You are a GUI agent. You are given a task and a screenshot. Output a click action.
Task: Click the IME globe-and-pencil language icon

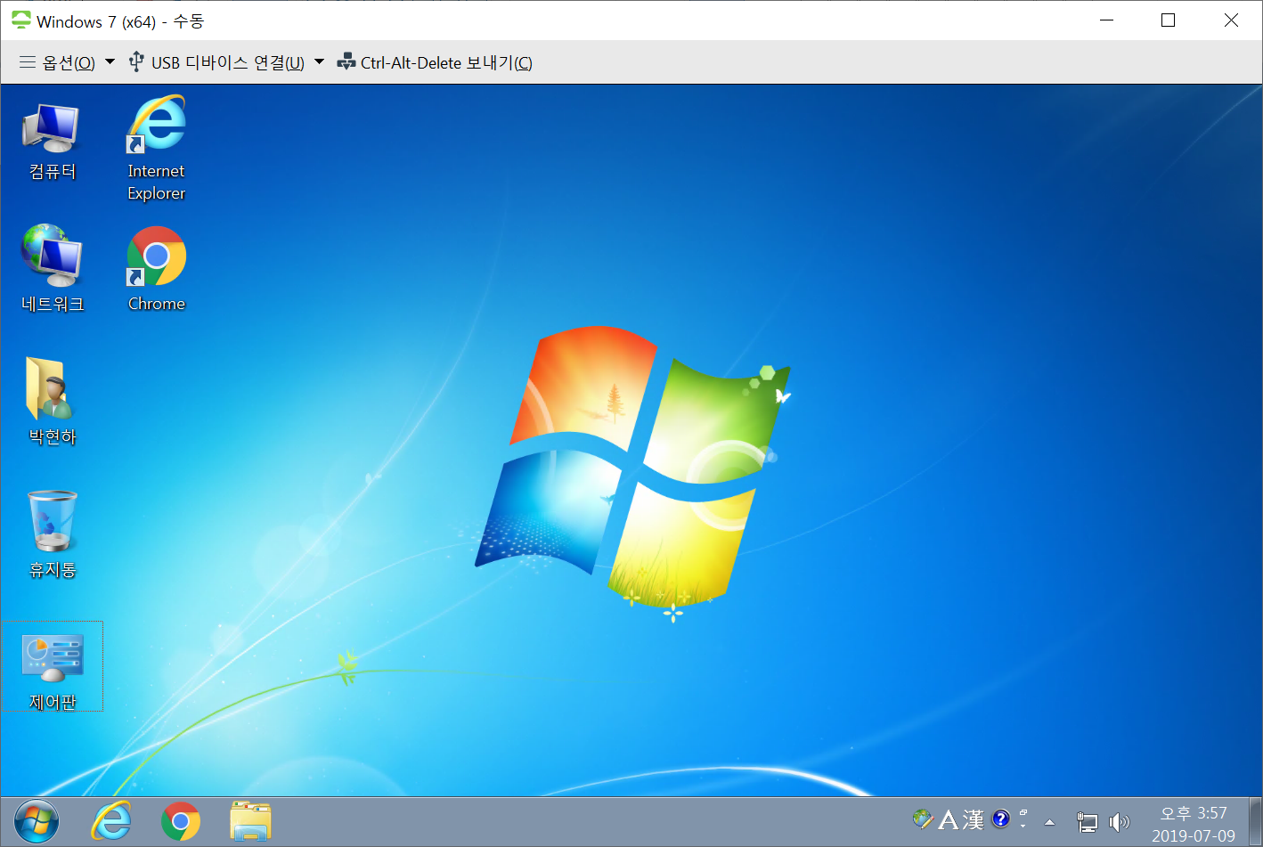coord(923,818)
